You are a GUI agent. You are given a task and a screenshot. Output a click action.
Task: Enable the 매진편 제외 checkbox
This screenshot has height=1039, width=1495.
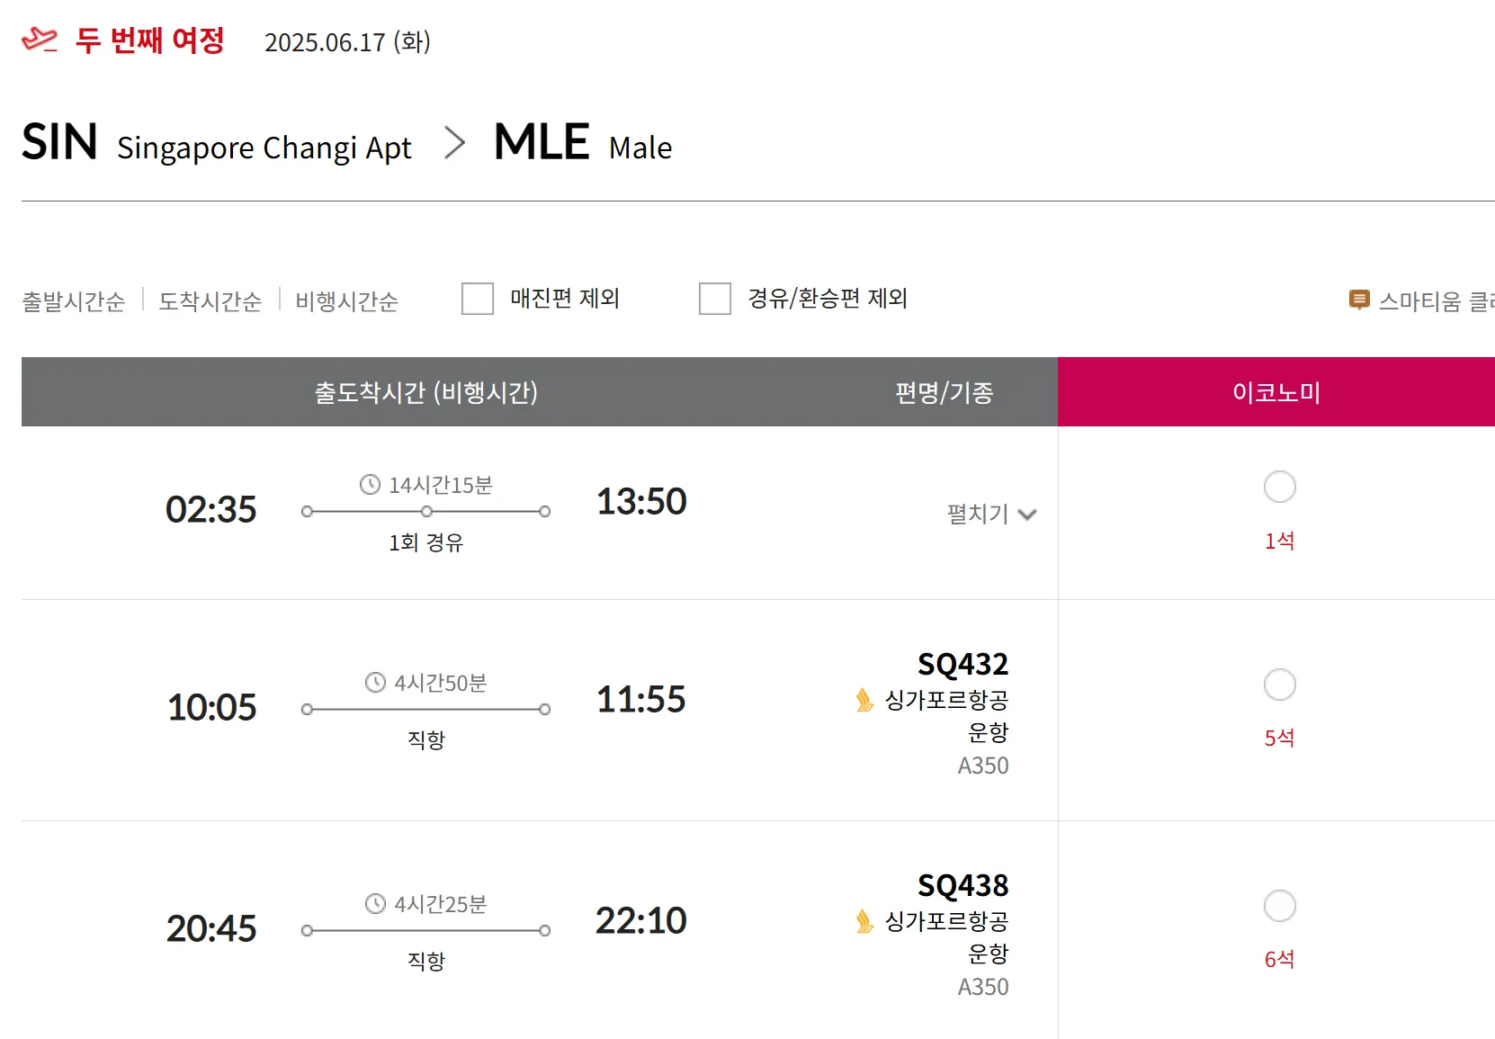pos(478,299)
